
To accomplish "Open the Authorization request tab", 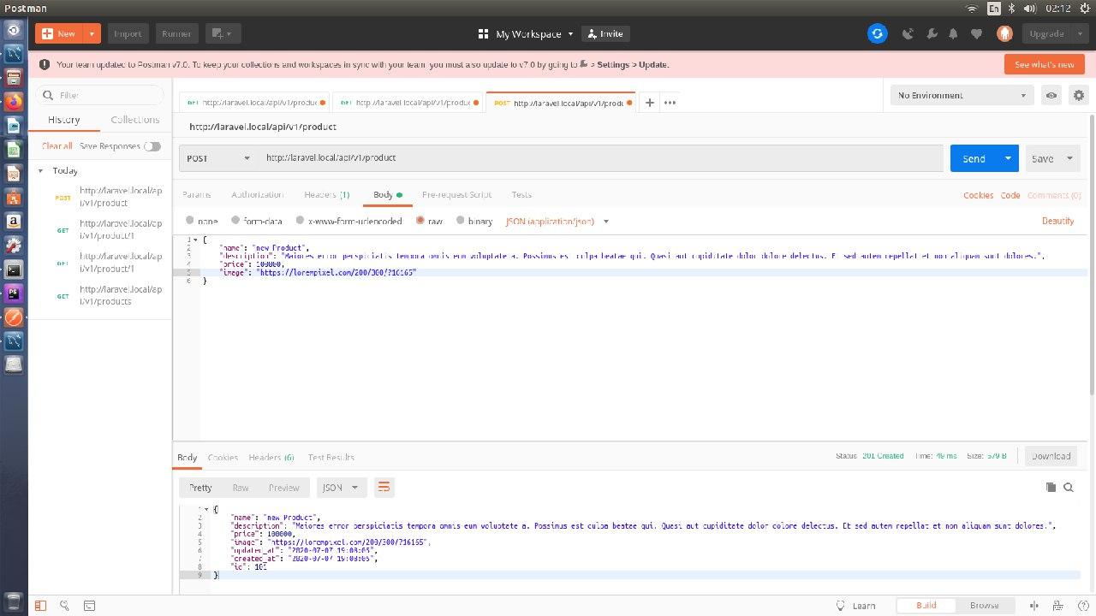I will pyautogui.click(x=257, y=195).
